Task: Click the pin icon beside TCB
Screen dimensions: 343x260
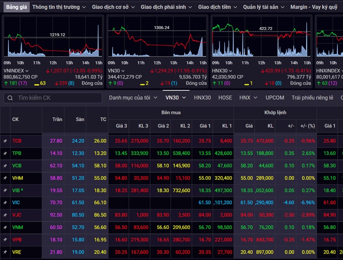Action: point(5,141)
